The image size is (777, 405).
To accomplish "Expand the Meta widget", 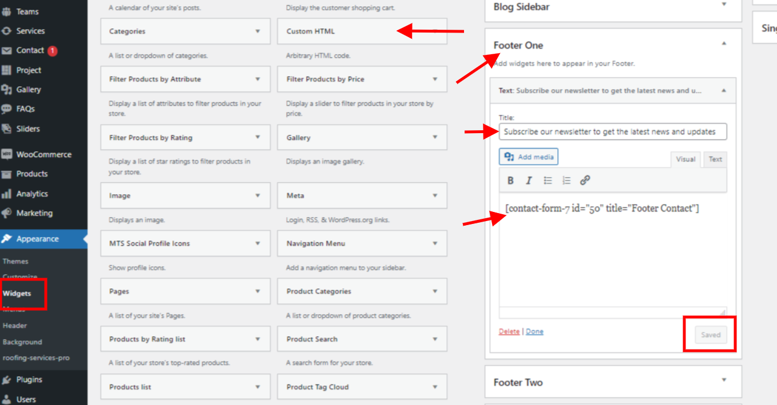I will click(x=435, y=195).
